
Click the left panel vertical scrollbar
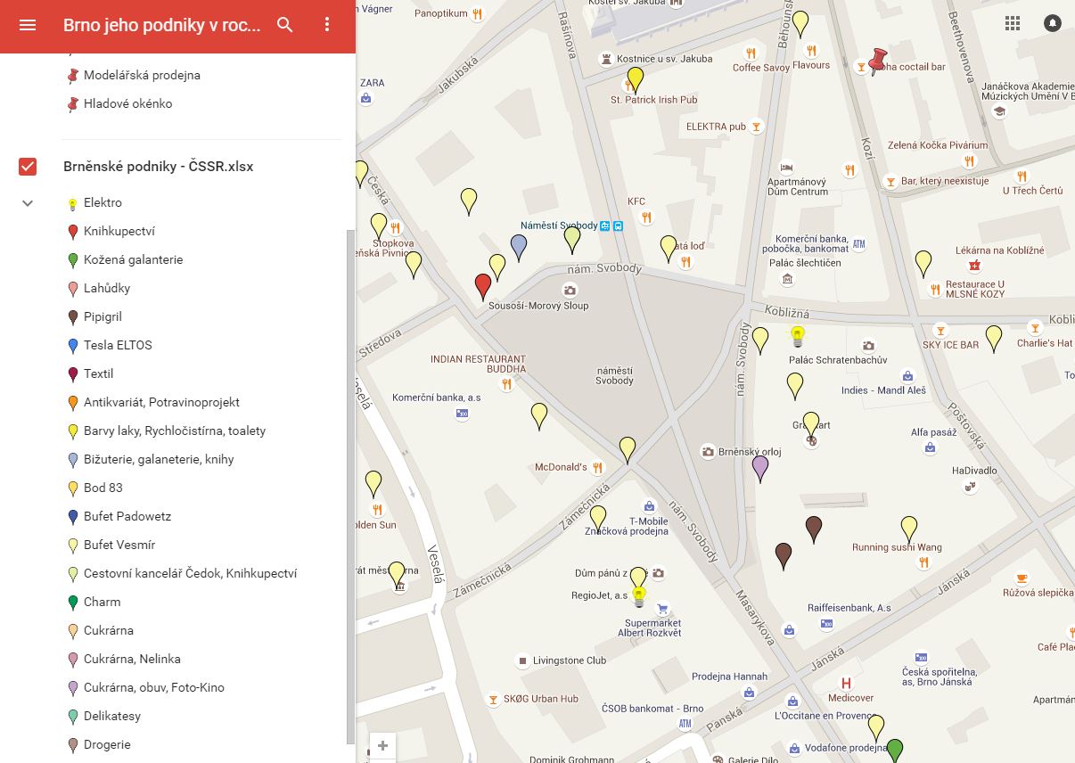click(350, 486)
